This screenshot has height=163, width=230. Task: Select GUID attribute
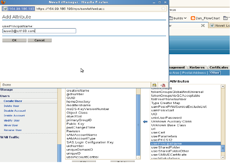[x=71, y=98]
